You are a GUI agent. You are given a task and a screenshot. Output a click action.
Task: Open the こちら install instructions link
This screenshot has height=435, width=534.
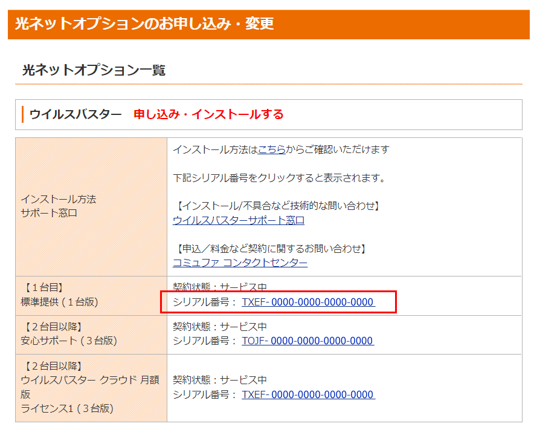coord(271,149)
